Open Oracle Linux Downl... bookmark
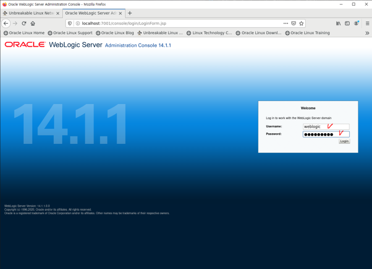This screenshot has height=269, width=372. 258,33
